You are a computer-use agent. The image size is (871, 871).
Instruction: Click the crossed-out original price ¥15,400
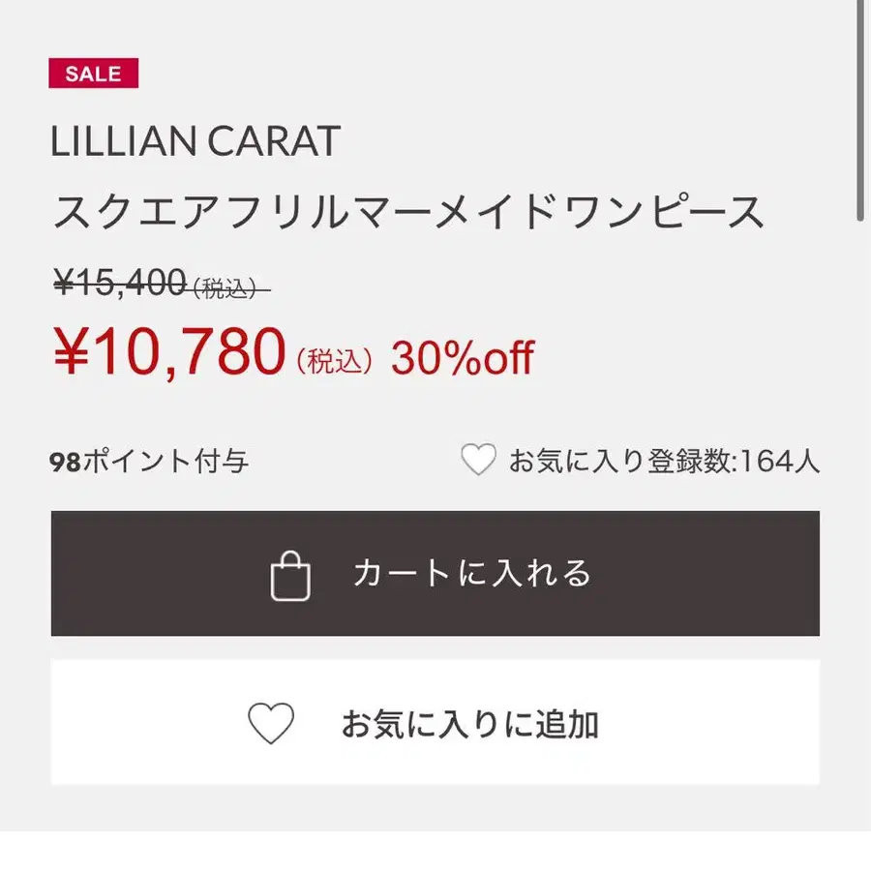pyautogui.click(x=119, y=282)
